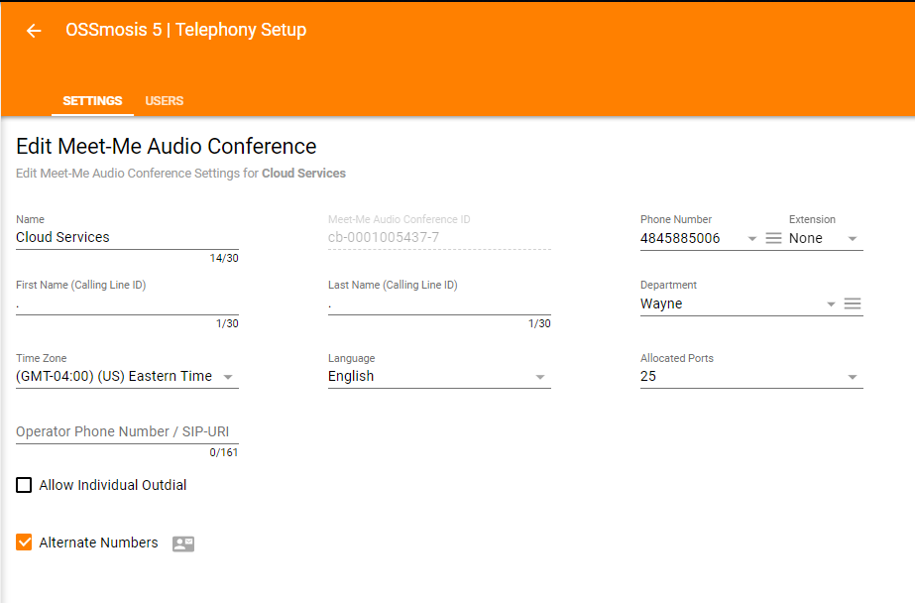Select the Settings tab
Screen dimensions: 915x603
click(x=92, y=101)
